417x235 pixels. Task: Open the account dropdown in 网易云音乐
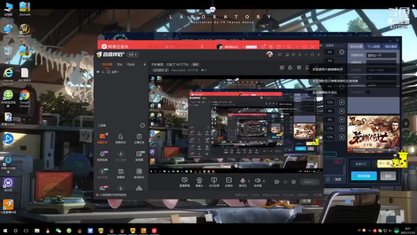click(243, 47)
